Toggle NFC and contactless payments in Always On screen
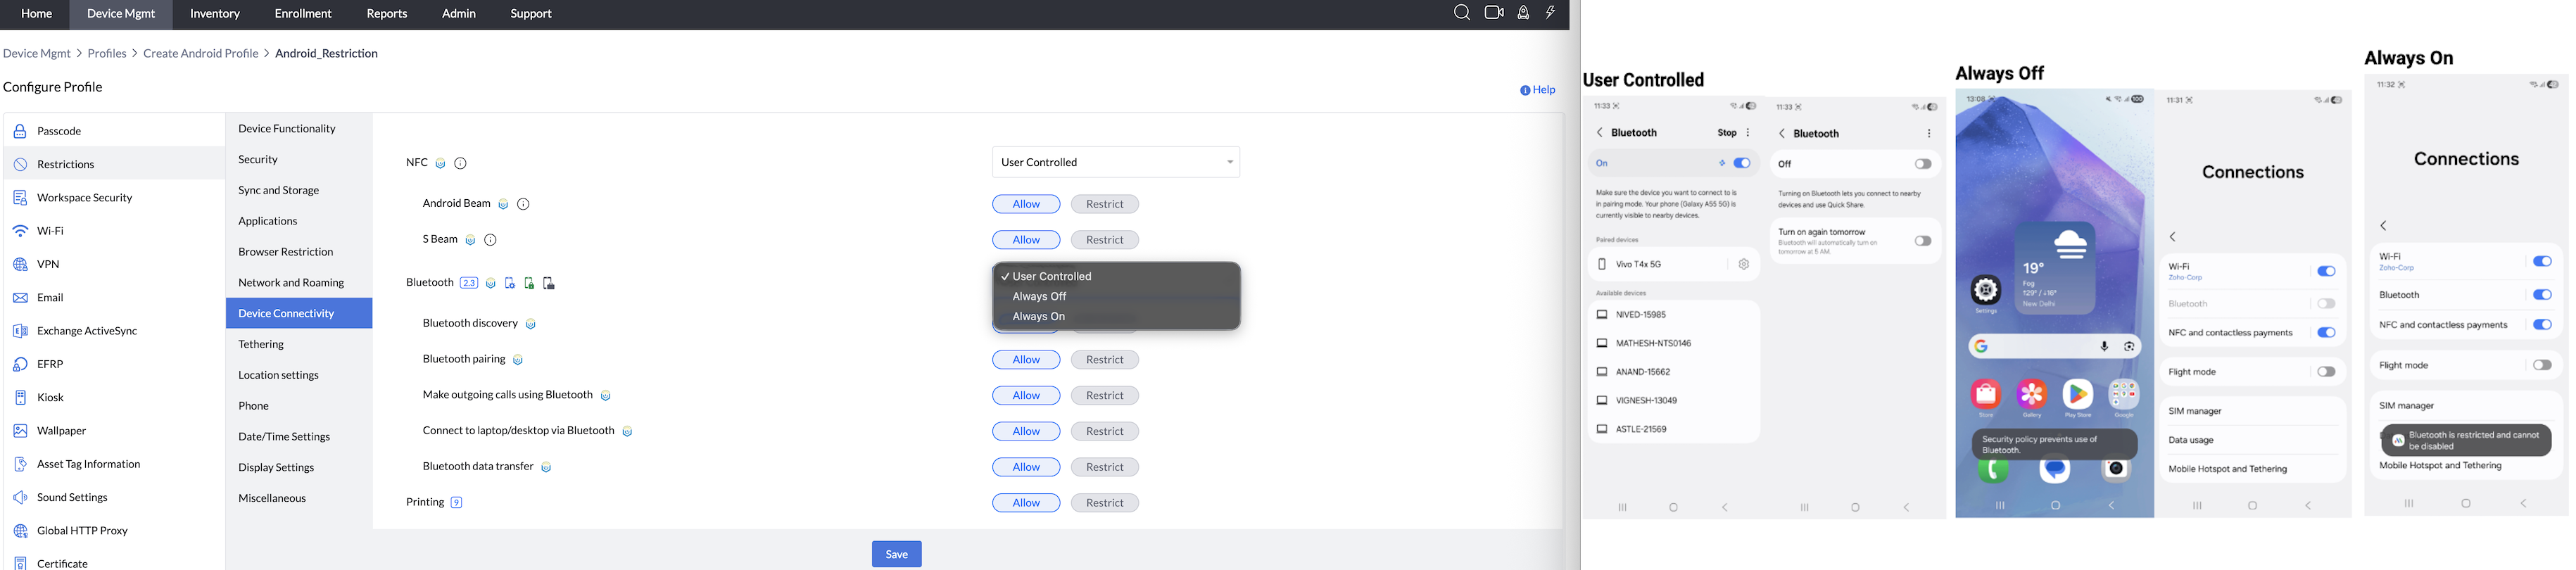Screen dimensions: 2576x570 point(2542,325)
